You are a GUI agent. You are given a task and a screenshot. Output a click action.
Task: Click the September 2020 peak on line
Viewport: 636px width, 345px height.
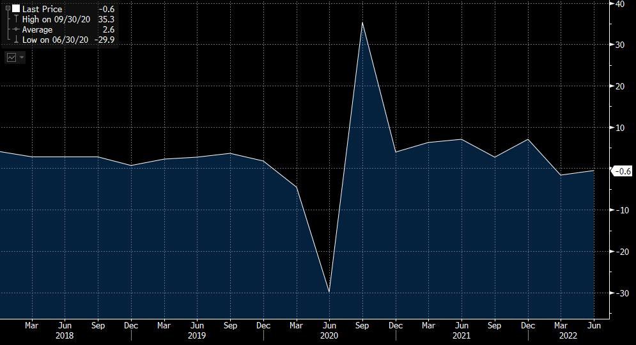click(x=362, y=23)
